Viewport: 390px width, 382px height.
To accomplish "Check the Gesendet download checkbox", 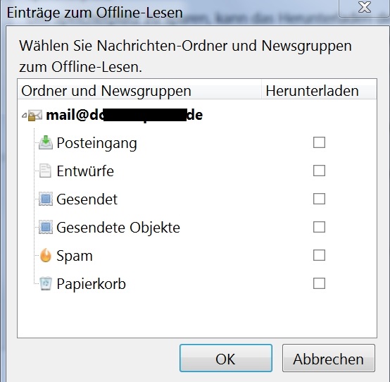I will tap(319, 199).
